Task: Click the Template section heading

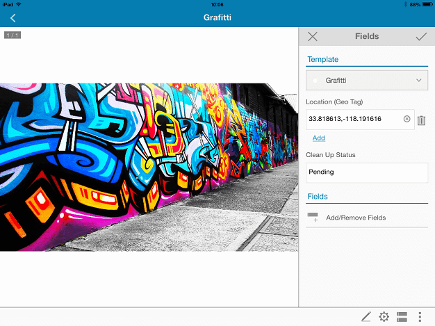Action: 322,59
